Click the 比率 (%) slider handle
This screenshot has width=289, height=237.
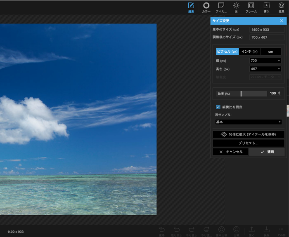[241, 94]
